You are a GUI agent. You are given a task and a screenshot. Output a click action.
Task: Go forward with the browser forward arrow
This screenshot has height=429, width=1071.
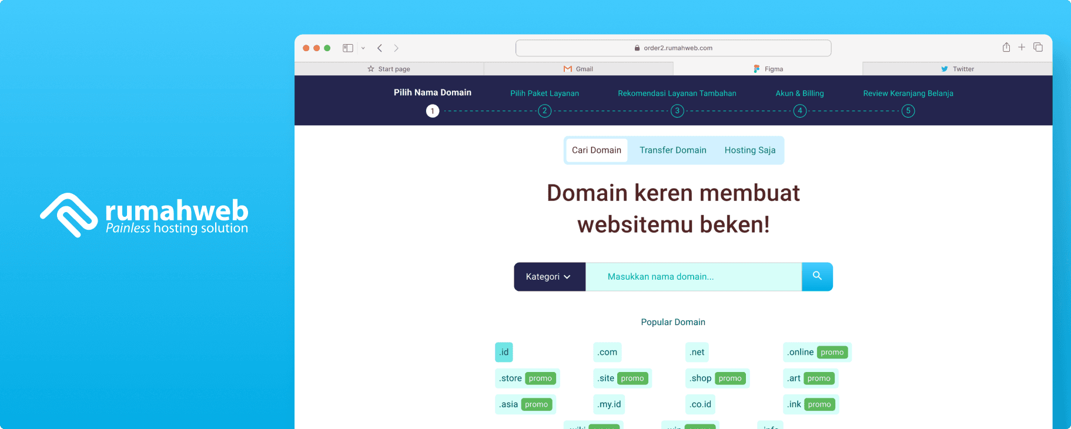(x=396, y=48)
